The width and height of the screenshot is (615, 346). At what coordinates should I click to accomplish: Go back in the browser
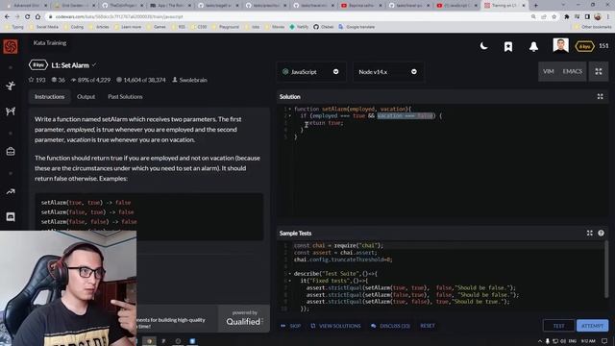point(7,17)
